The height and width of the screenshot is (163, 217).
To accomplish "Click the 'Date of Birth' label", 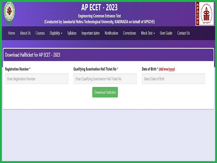I will tap(149, 69).
